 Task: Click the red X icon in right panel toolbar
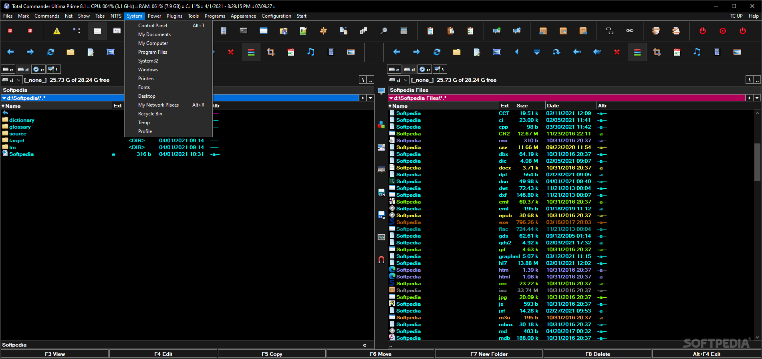point(617,52)
